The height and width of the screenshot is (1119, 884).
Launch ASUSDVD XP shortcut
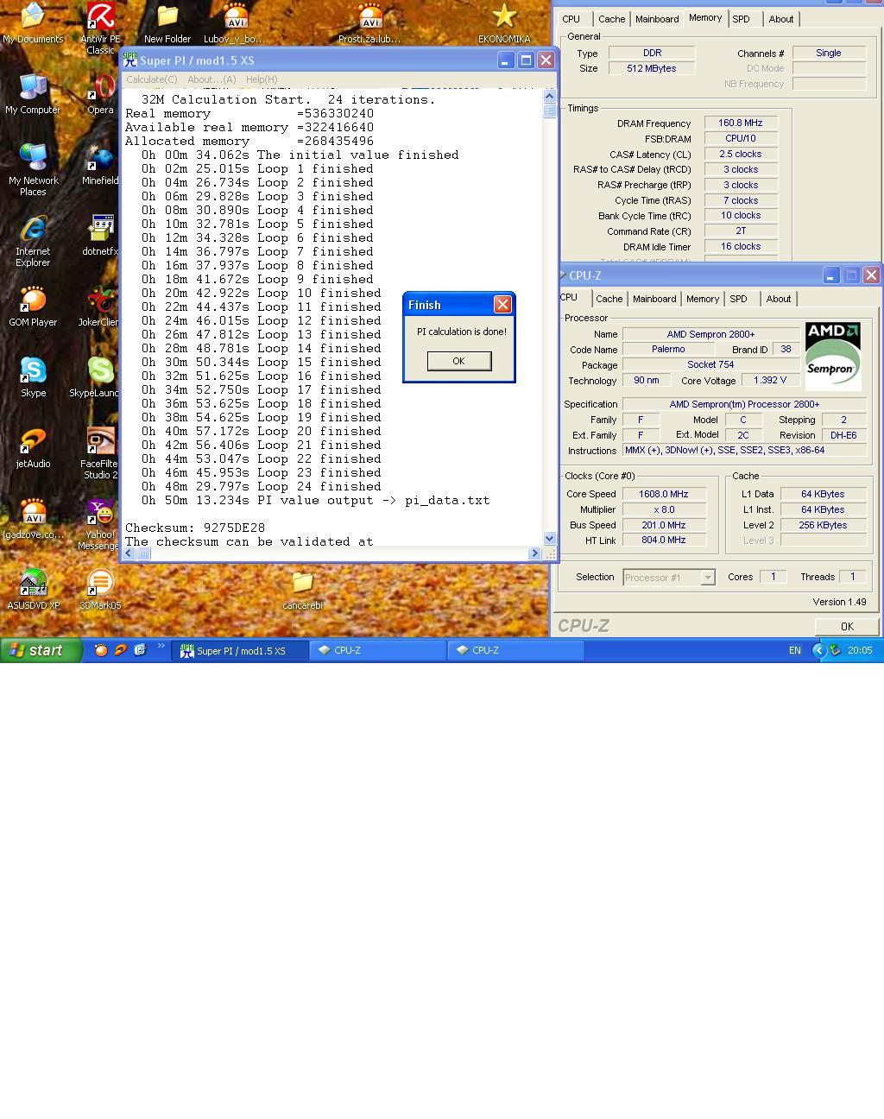(33, 589)
